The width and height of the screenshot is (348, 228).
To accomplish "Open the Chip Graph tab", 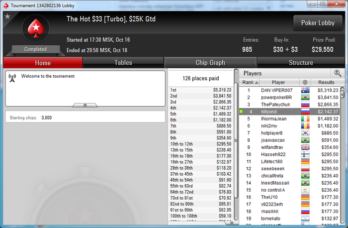I will pyautogui.click(x=210, y=63).
